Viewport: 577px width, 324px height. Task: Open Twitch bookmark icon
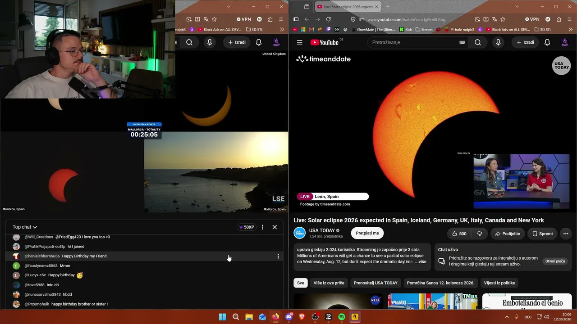tap(328, 30)
